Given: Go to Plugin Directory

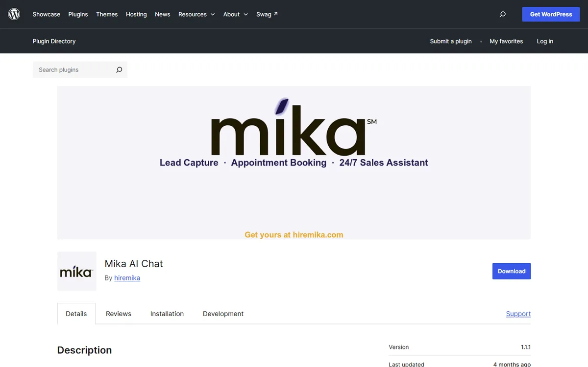Looking at the screenshot, I should coord(54,41).
